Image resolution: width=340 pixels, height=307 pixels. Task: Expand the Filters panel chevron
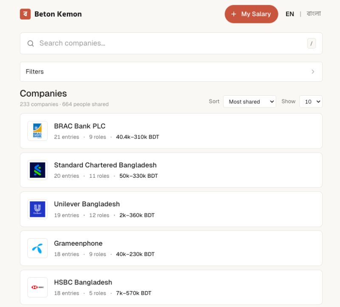[x=313, y=71]
